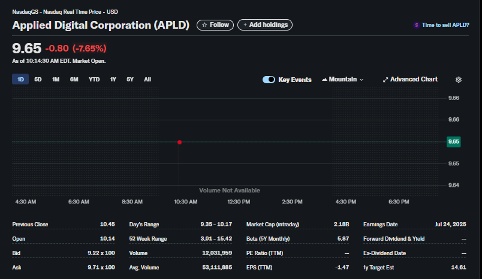Open chart settings gear icon
The image size is (482, 279).
point(459,80)
